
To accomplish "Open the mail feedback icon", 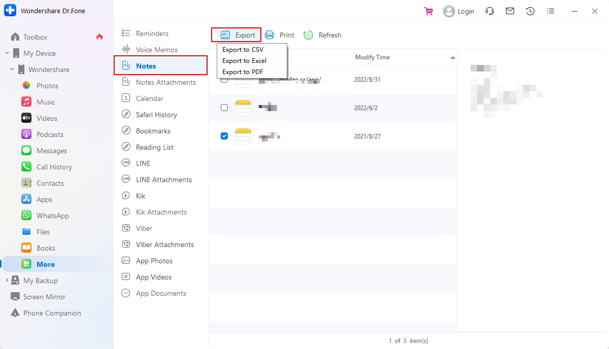I will [510, 11].
